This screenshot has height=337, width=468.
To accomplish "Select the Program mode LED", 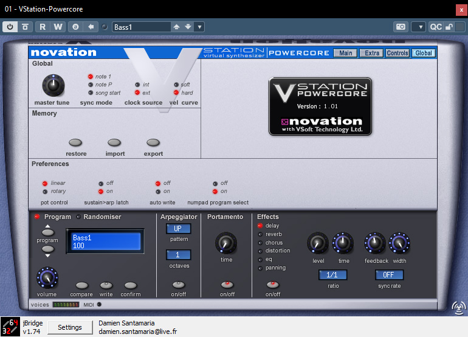I will pos(37,217).
